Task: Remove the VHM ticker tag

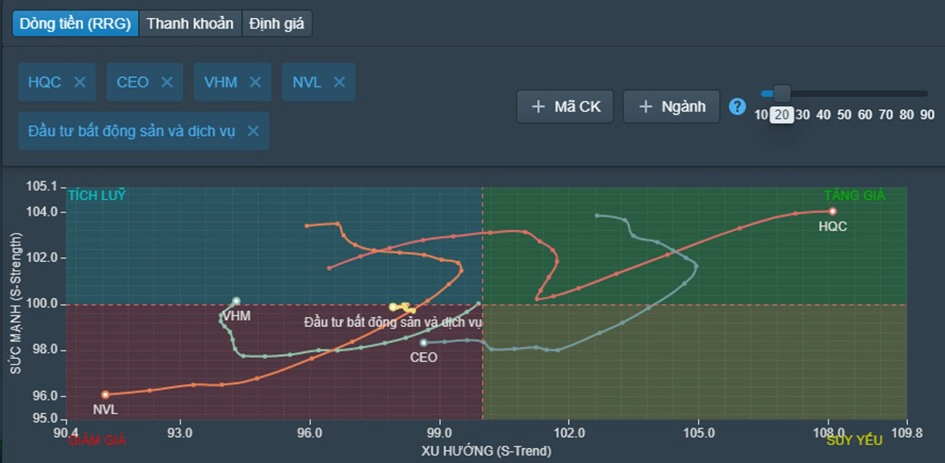Action: pos(255,82)
